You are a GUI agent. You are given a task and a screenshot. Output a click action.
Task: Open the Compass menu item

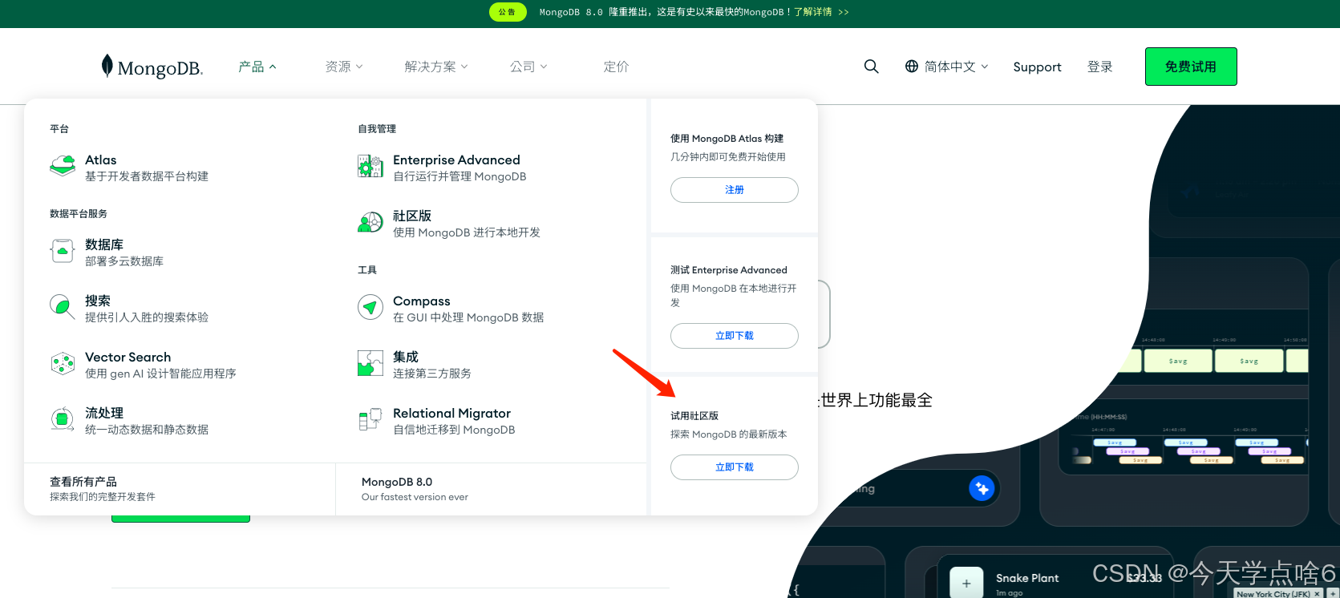click(x=451, y=309)
